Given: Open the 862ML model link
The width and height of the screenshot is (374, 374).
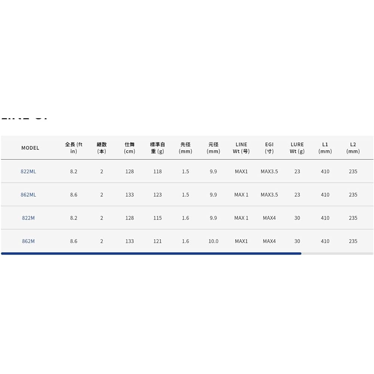Looking at the screenshot, I should pos(28,194).
